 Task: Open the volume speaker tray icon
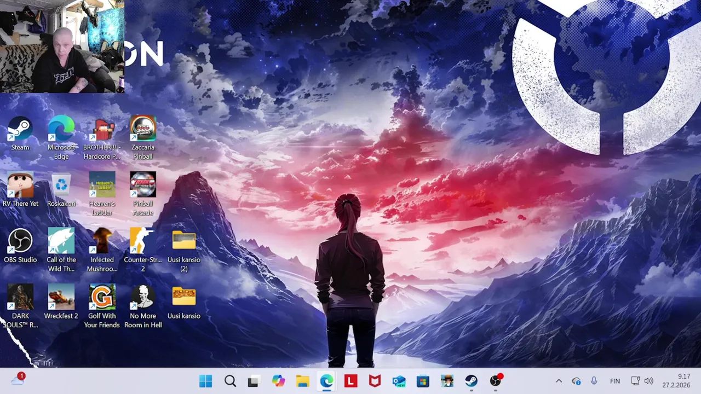[649, 381]
